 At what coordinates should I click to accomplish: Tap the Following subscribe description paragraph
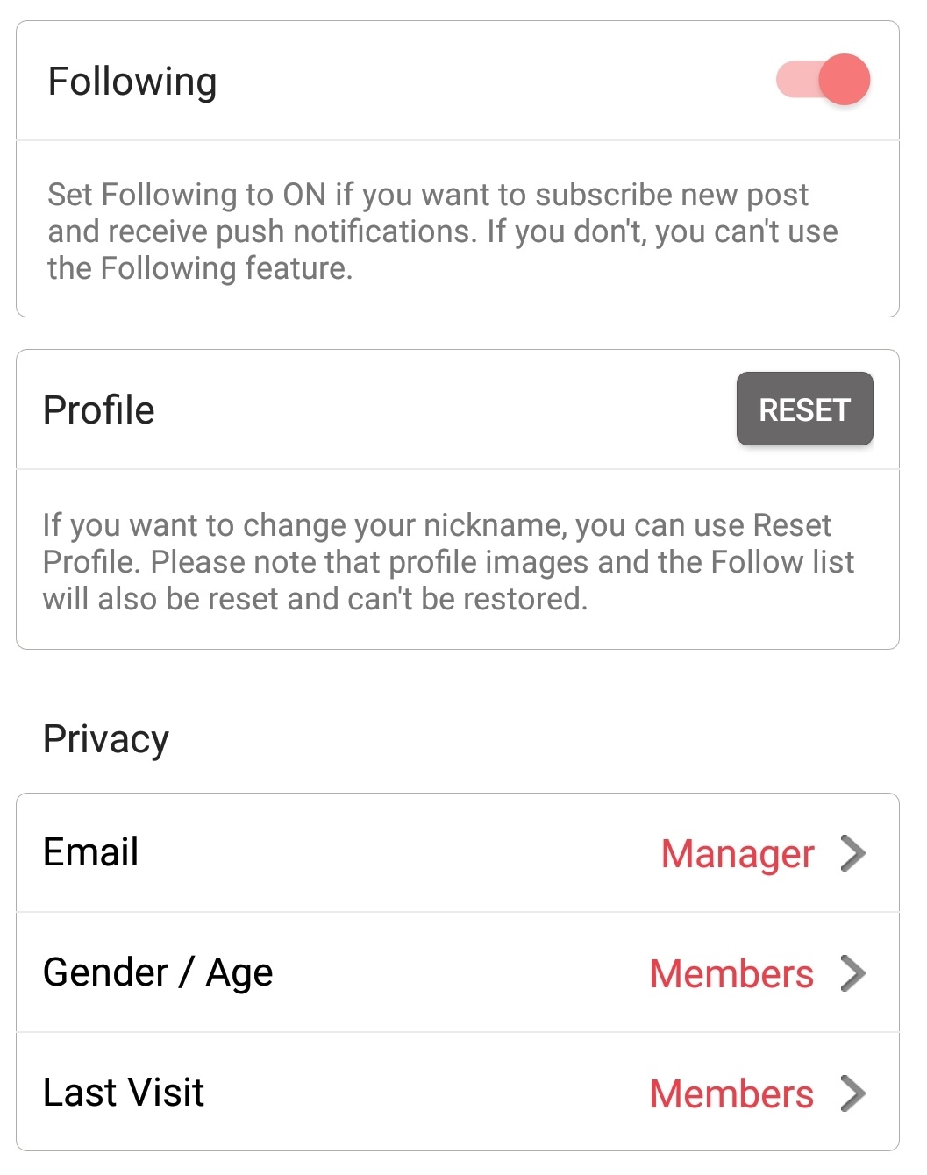tap(443, 231)
